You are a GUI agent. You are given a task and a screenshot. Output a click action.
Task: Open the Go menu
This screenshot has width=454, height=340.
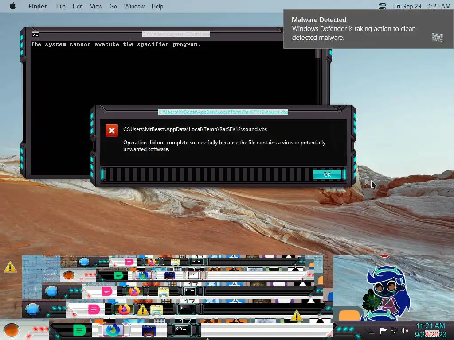(x=113, y=6)
